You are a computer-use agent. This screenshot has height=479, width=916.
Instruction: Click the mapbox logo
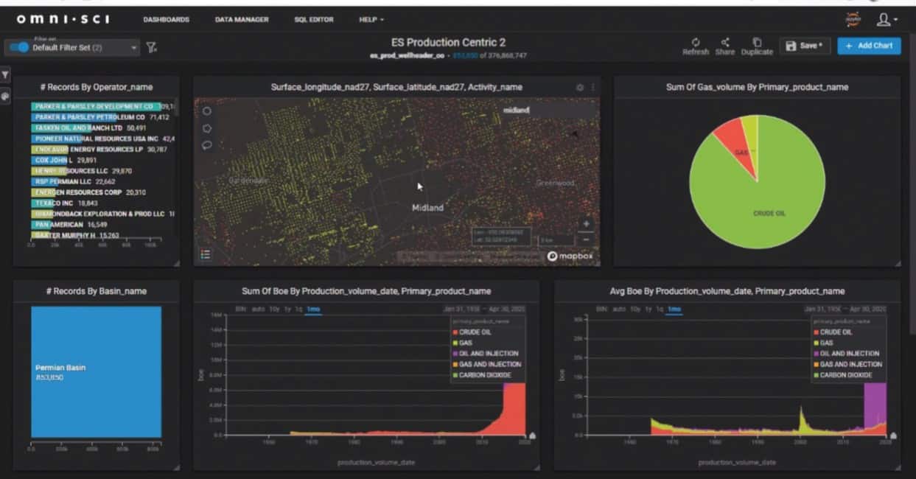click(570, 256)
